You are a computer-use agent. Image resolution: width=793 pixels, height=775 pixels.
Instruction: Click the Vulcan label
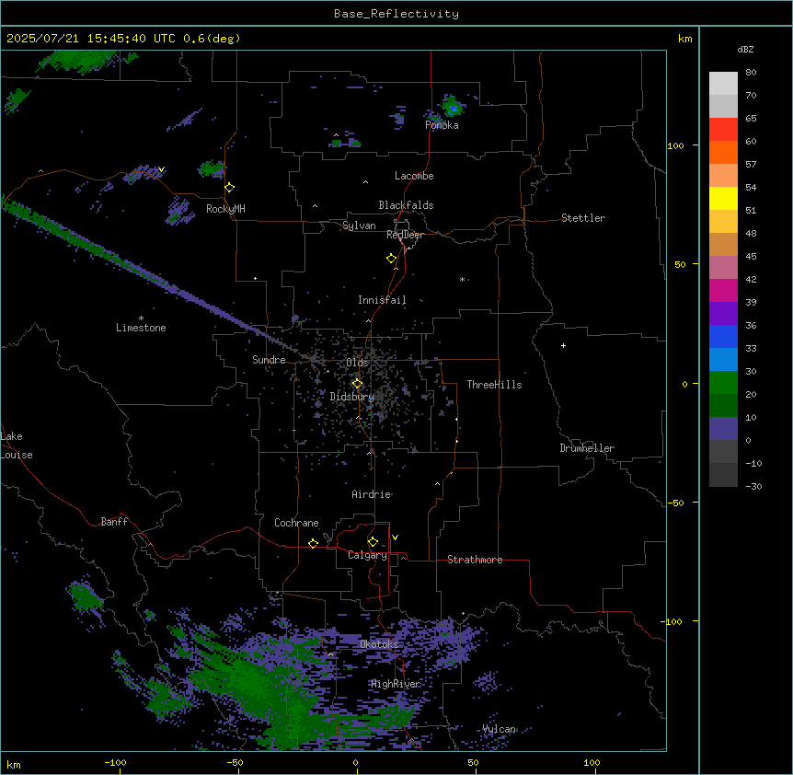pyautogui.click(x=499, y=729)
